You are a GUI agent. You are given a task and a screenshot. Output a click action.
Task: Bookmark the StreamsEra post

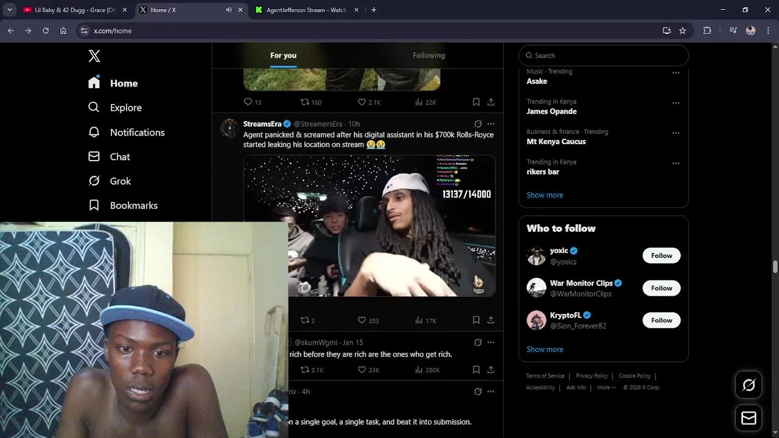476,321
